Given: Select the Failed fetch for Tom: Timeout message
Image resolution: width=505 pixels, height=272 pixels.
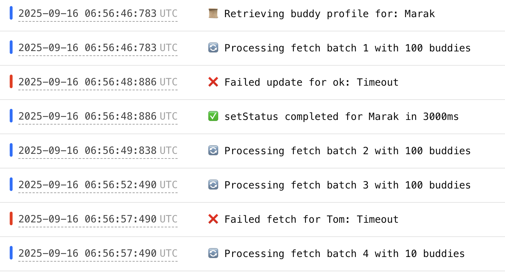Looking at the screenshot, I should tap(311, 220).
